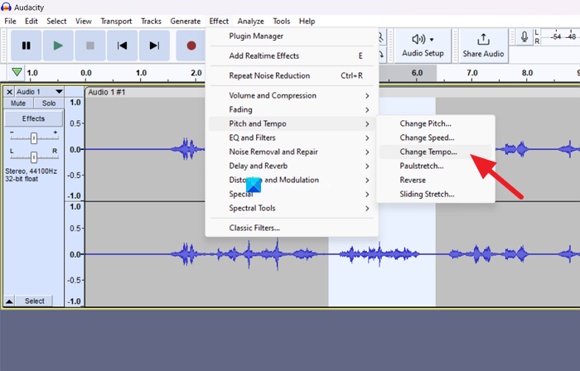
Task: Solo the Audio 1 track
Action: pyautogui.click(x=48, y=104)
